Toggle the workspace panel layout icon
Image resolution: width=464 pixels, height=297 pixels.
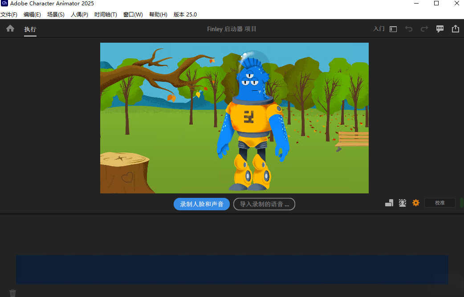[393, 29]
